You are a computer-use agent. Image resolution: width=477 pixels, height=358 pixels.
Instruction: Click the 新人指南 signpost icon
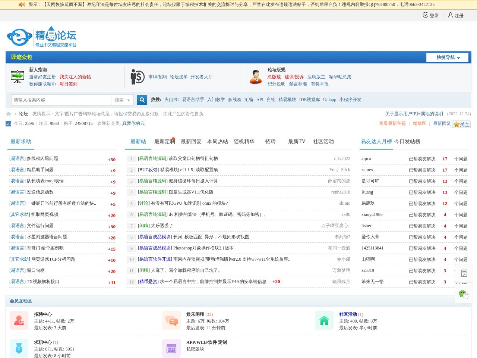17,76
